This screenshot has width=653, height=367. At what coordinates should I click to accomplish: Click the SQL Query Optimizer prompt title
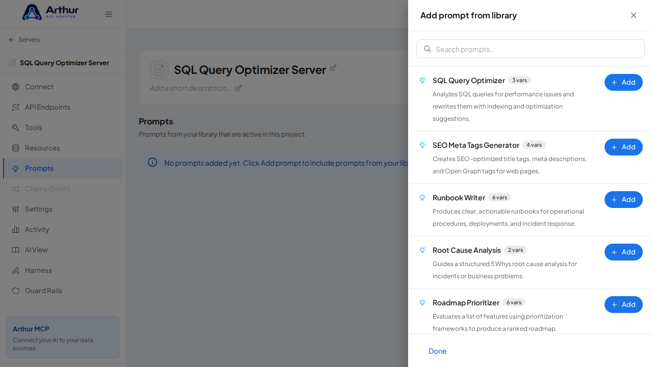pyautogui.click(x=469, y=81)
